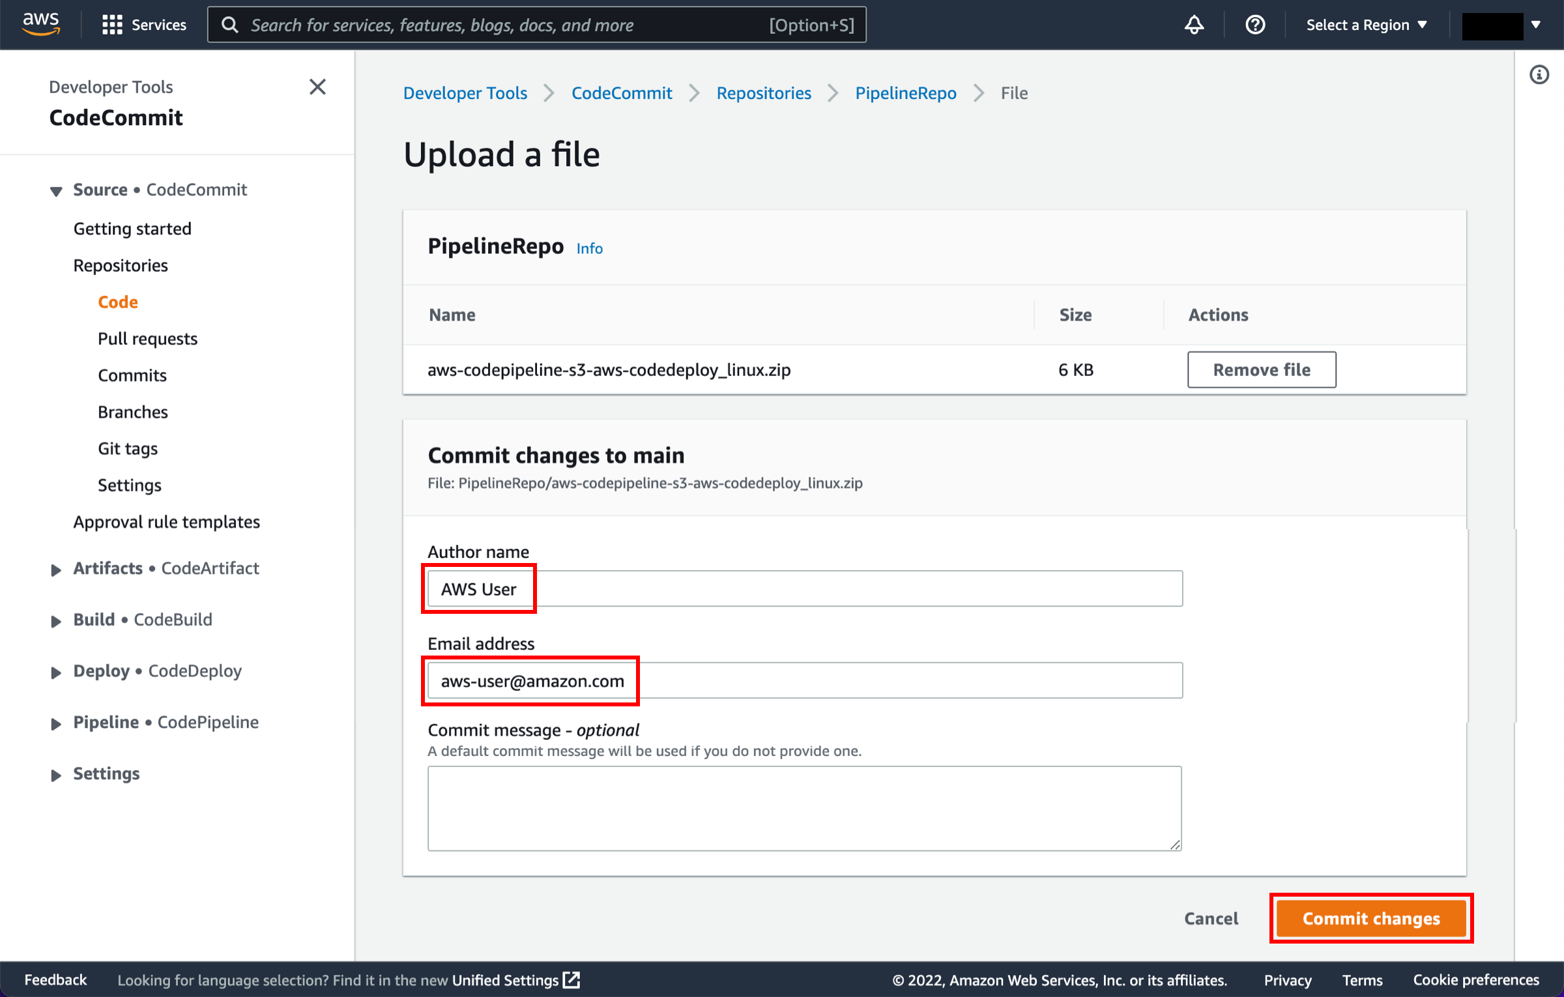Screen dimensions: 1564x997
Task: Expand the Artifacts CodeArtifact section
Action: (x=56, y=569)
